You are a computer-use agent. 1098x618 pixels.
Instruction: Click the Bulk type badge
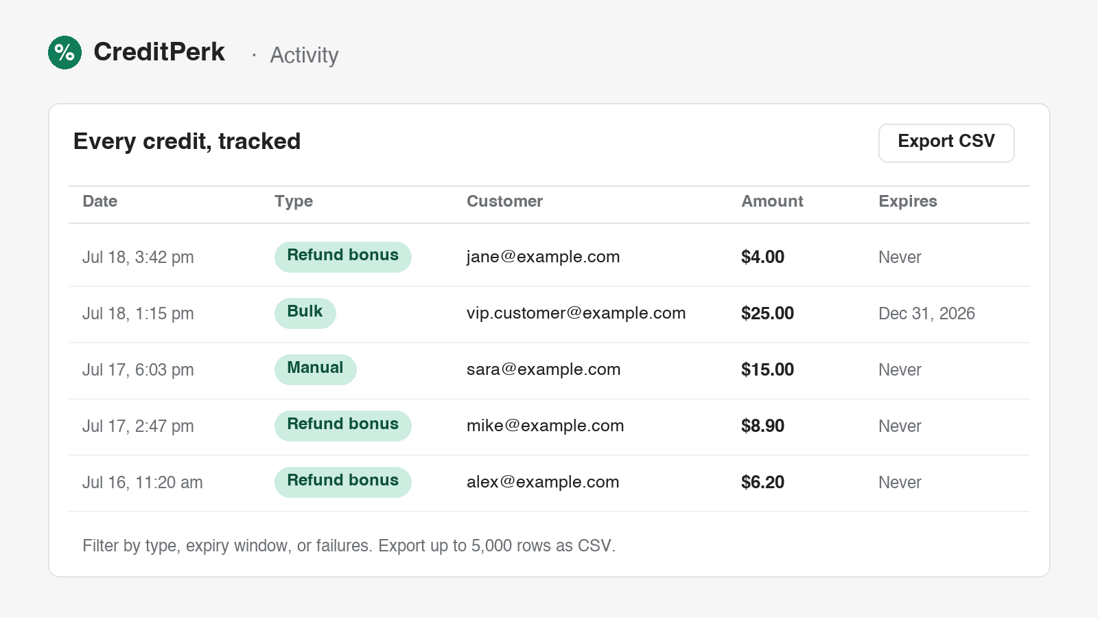point(305,313)
